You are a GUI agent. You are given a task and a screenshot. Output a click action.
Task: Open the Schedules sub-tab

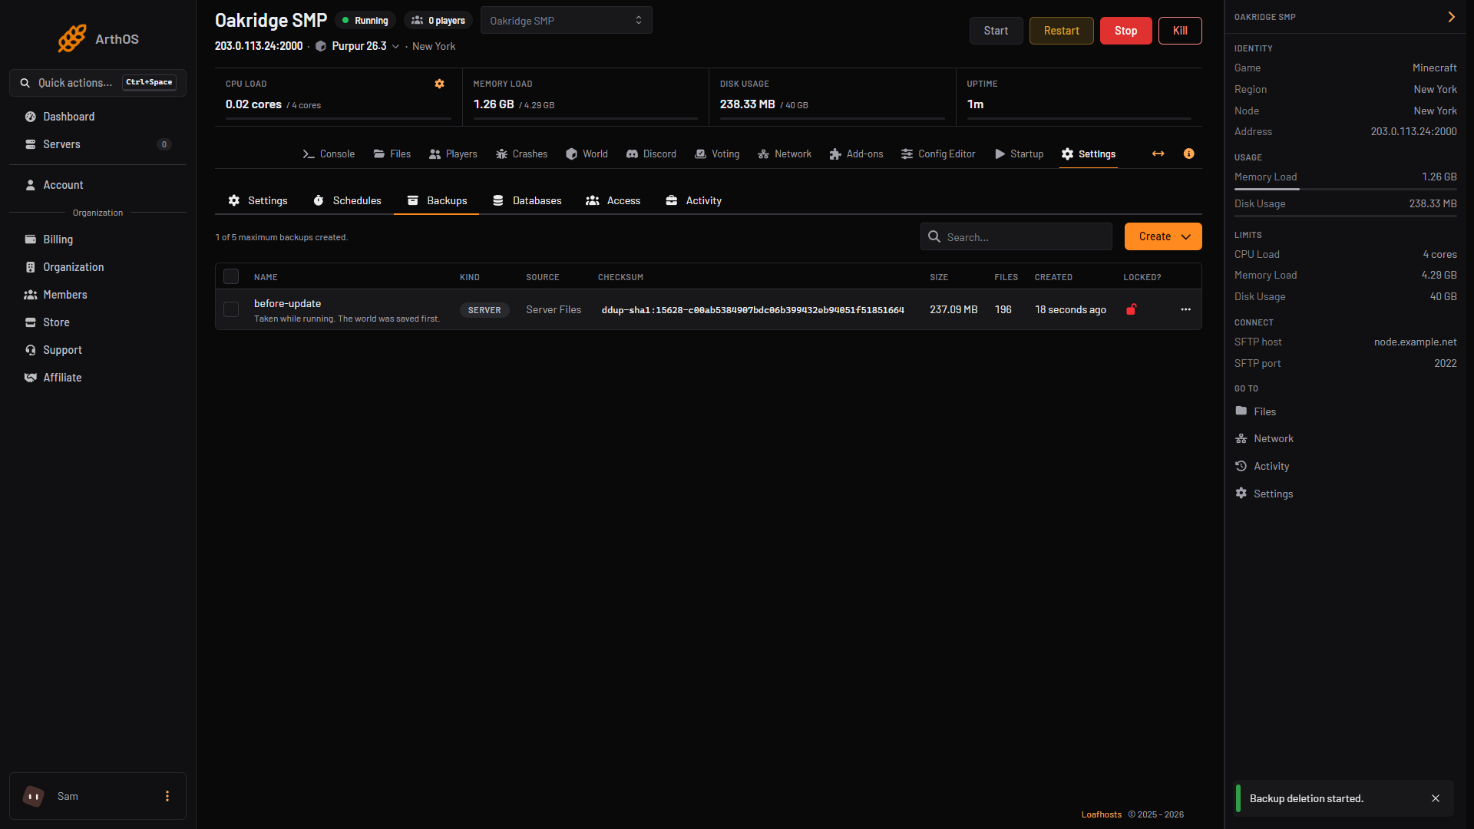pos(347,200)
